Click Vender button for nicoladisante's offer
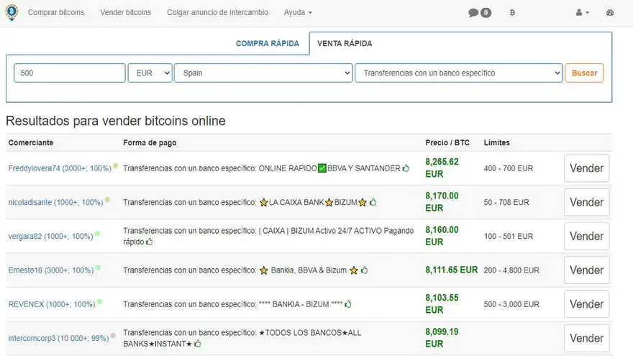 (586, 202)
